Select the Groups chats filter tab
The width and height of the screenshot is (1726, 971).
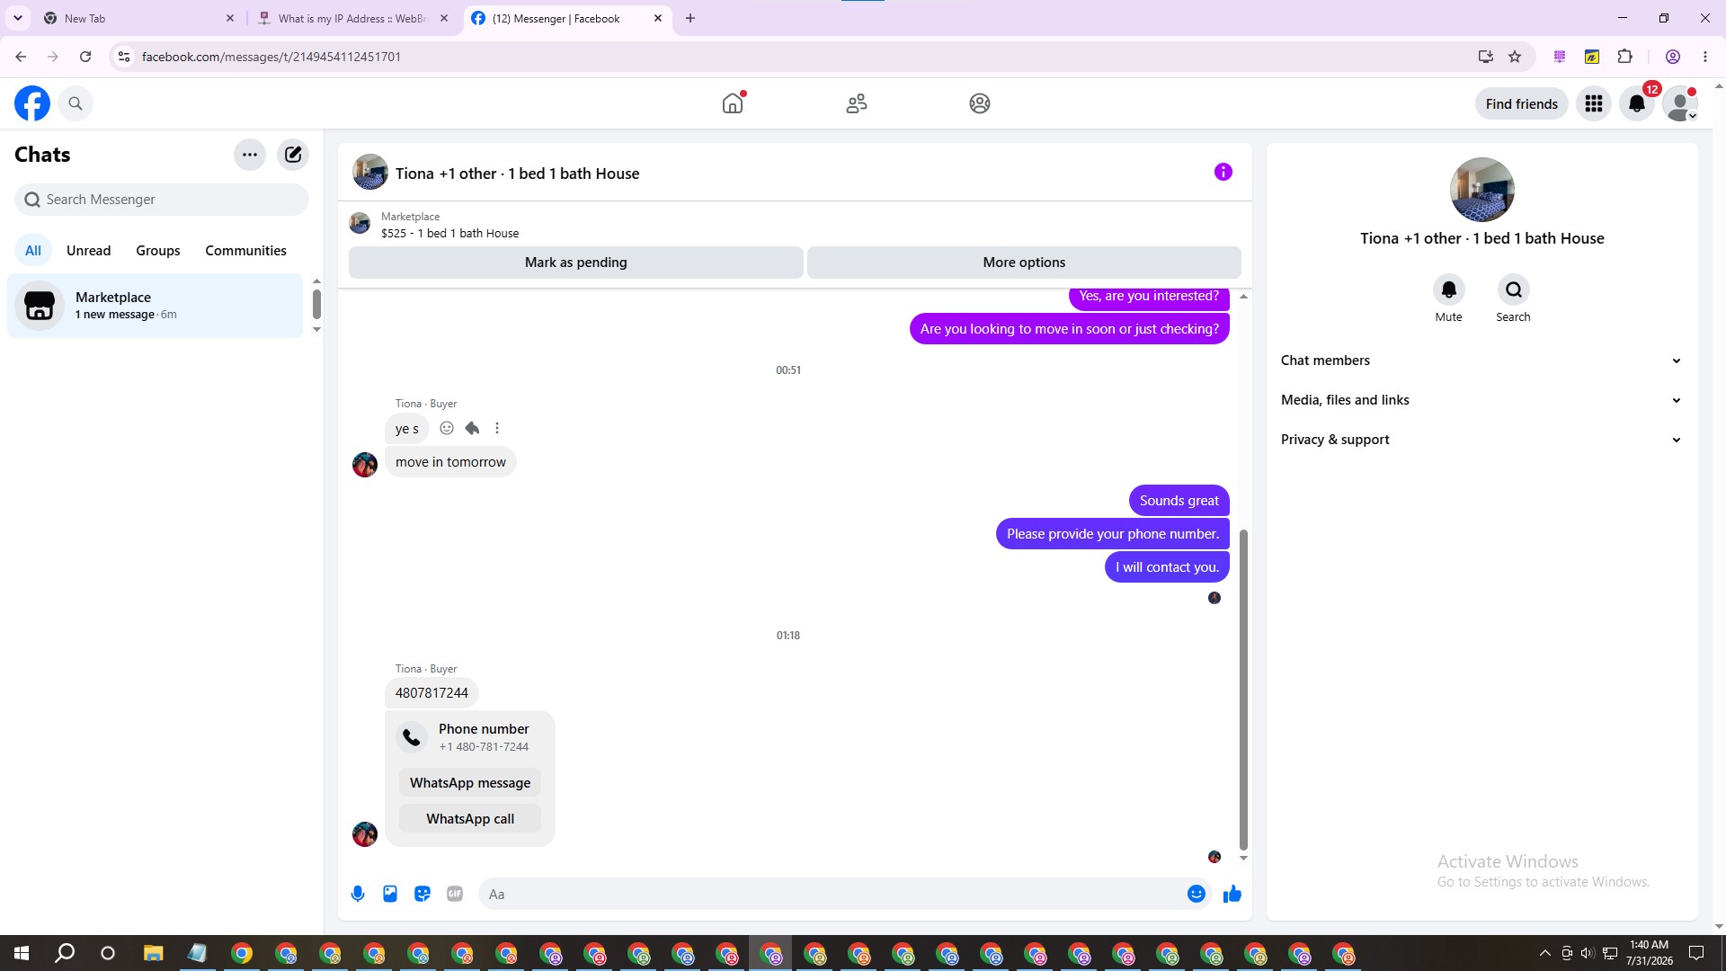point(158,251)
